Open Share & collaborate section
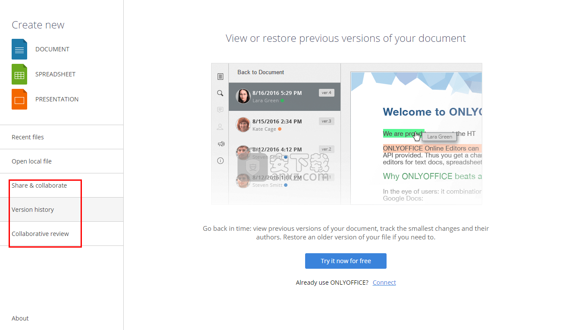The image size is (568, 330). tap(62, 185)
